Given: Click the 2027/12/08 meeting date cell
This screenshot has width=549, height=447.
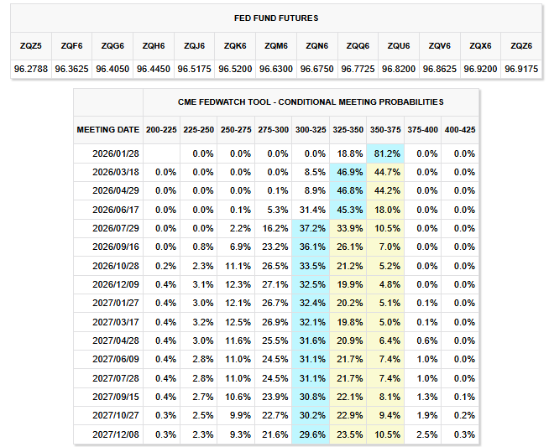Looking at the screenshot, I should coord(117,434).
